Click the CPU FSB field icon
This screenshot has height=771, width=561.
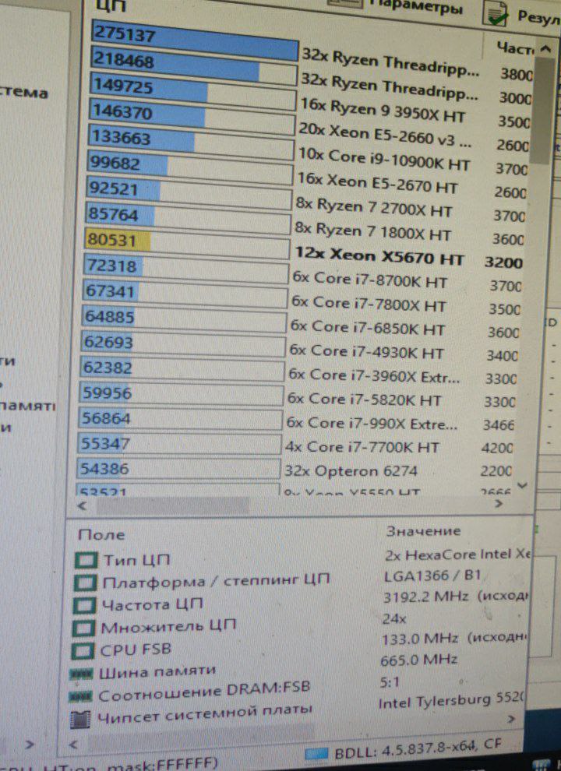pos(82,650)
